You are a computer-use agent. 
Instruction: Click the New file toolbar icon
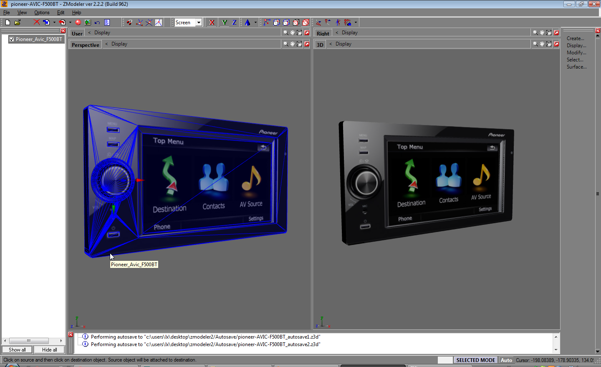click(8, 22)
